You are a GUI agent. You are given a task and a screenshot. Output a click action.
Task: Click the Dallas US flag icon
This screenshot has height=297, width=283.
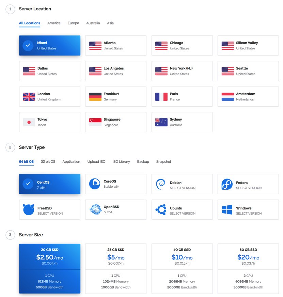click(x=29, y=71)
